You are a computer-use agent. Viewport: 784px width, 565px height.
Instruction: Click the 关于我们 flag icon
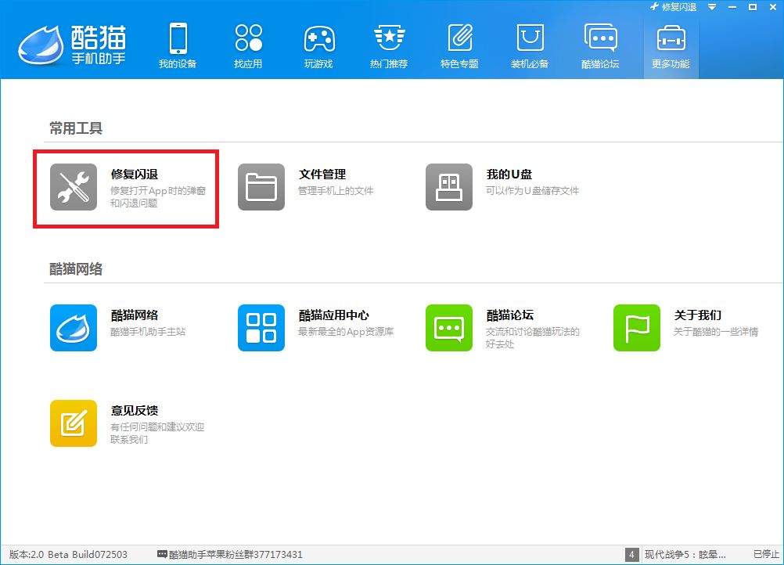(x=637, y=328)
